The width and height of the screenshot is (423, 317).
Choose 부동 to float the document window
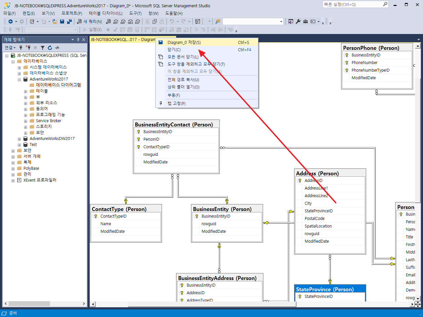(x=173, y=95)
